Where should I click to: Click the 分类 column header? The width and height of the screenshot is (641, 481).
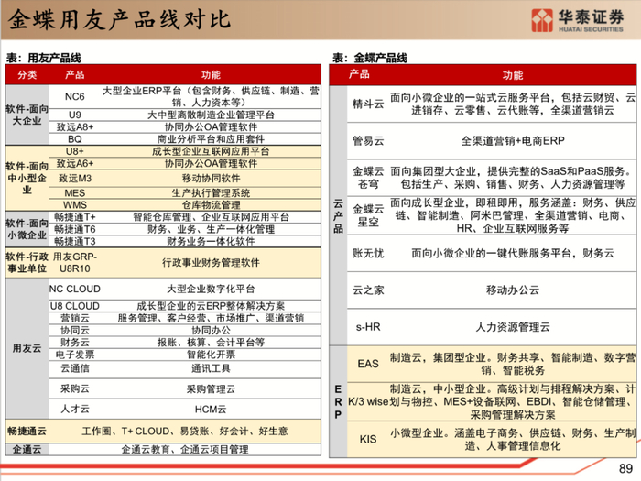(x=27, y=75)
